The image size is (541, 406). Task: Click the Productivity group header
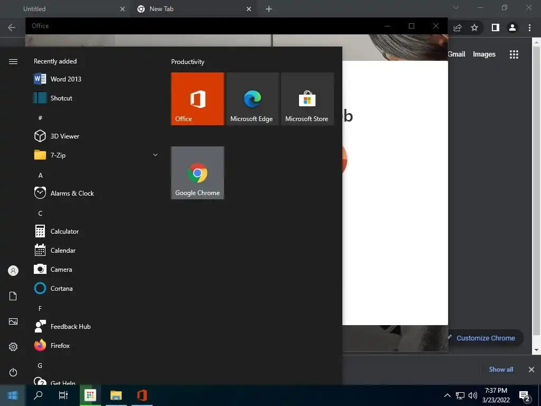188,62
